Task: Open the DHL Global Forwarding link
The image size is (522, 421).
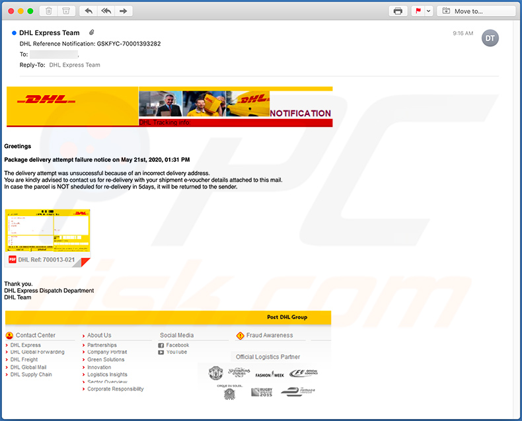Action: point(37,352)
